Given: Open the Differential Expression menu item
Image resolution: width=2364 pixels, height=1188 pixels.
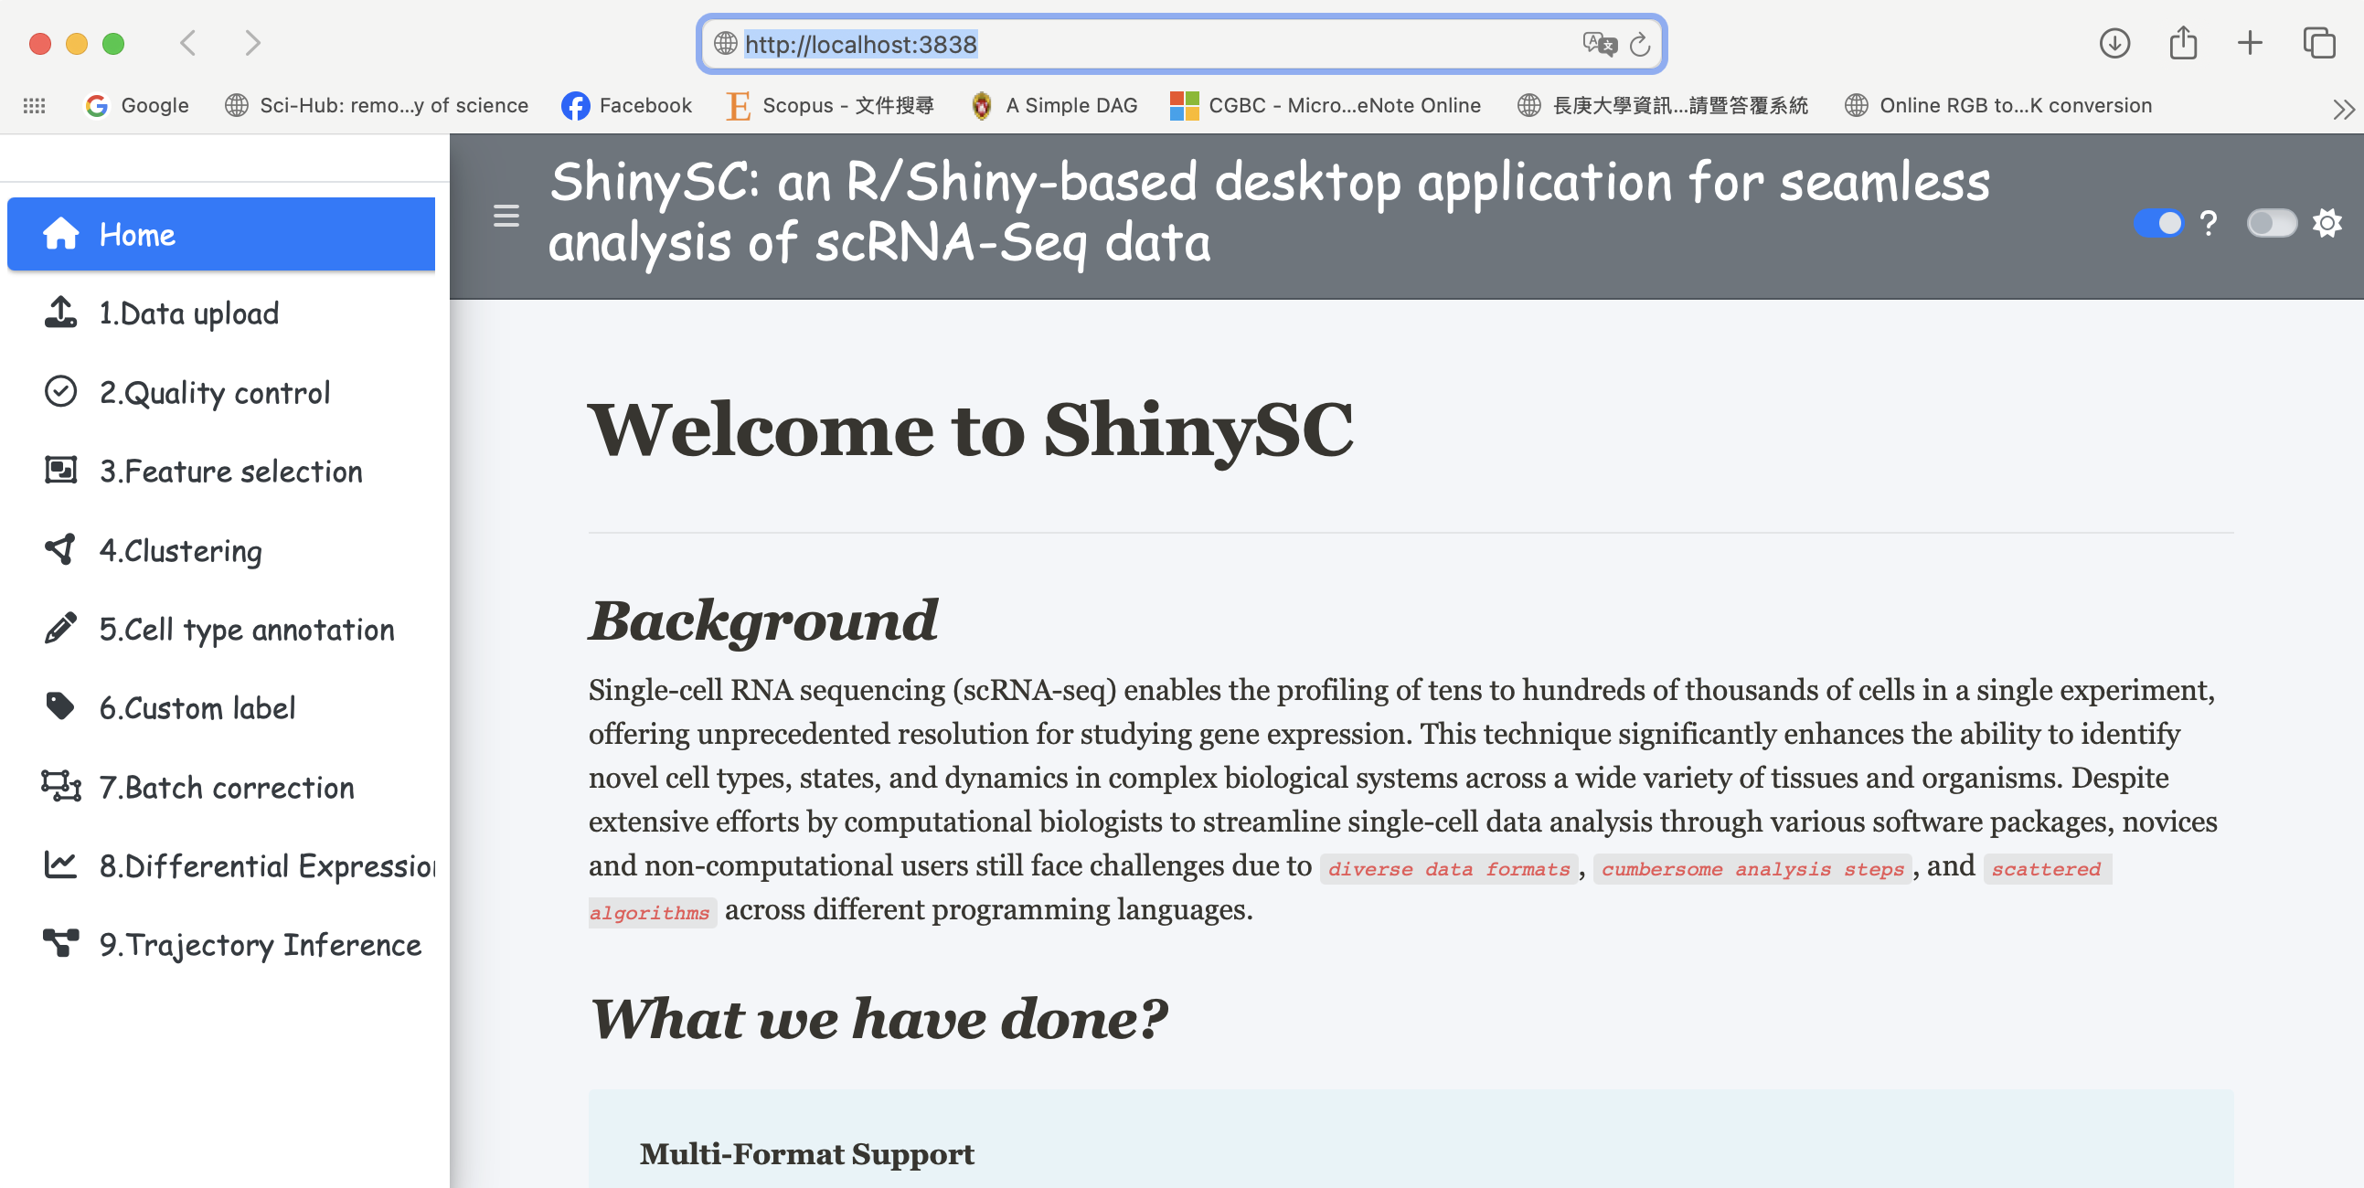Looking at the screenshot, I should click(x=266, y=866).
